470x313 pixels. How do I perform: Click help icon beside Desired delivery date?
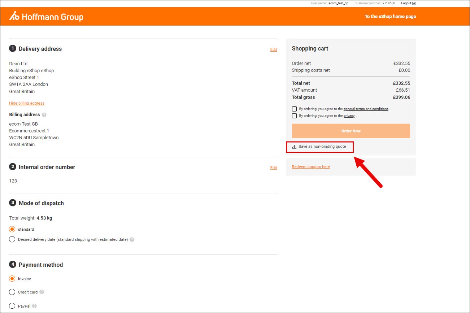[x=132, y=239]
